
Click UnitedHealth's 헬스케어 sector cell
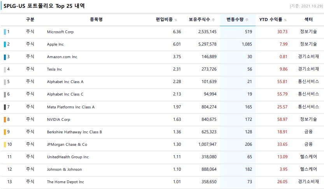(308, 157)
